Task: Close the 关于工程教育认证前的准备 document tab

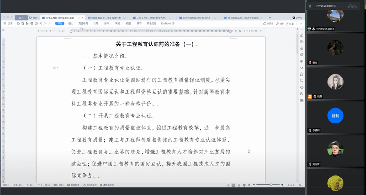Action: [x=83, y=17]
